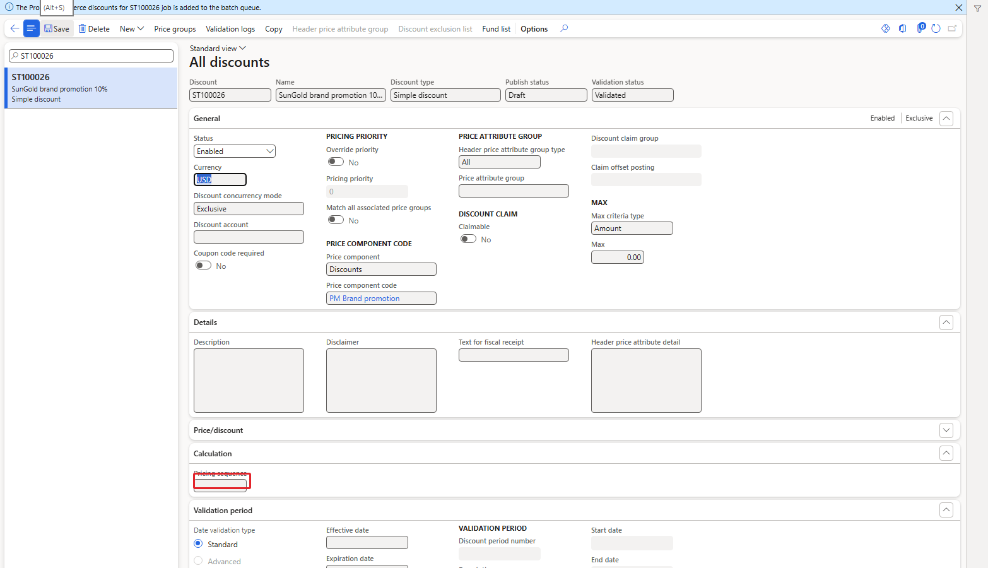Expand the Price/discount section
Screen dimensions: 988x568
point(946,430)
